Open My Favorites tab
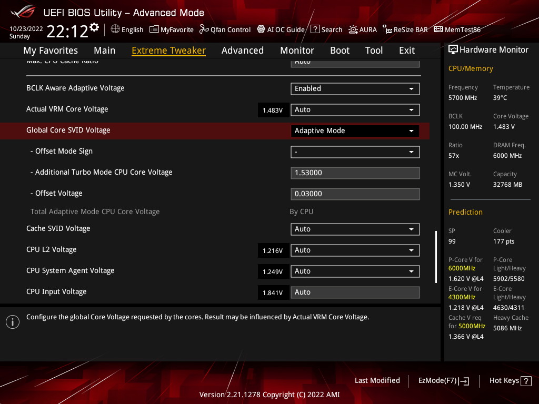The width and height of the screenshot is (539, 404). (51, 50)
